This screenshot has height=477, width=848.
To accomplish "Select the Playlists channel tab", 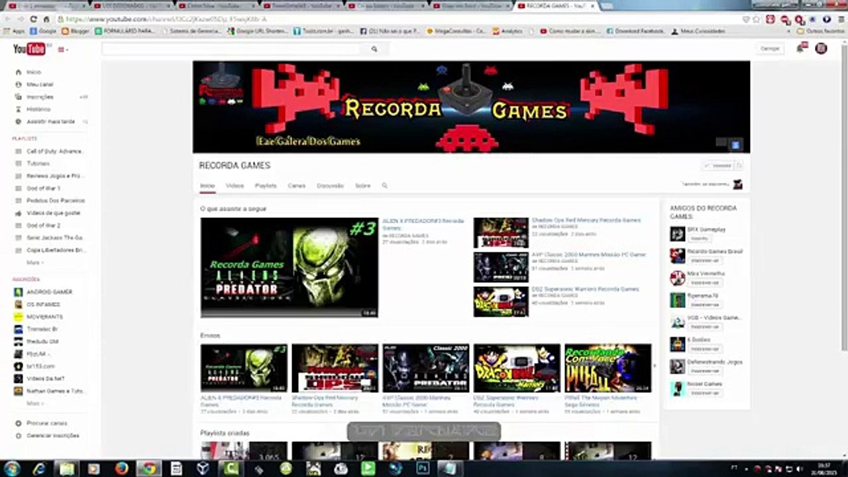I will [x=266, y=186].
